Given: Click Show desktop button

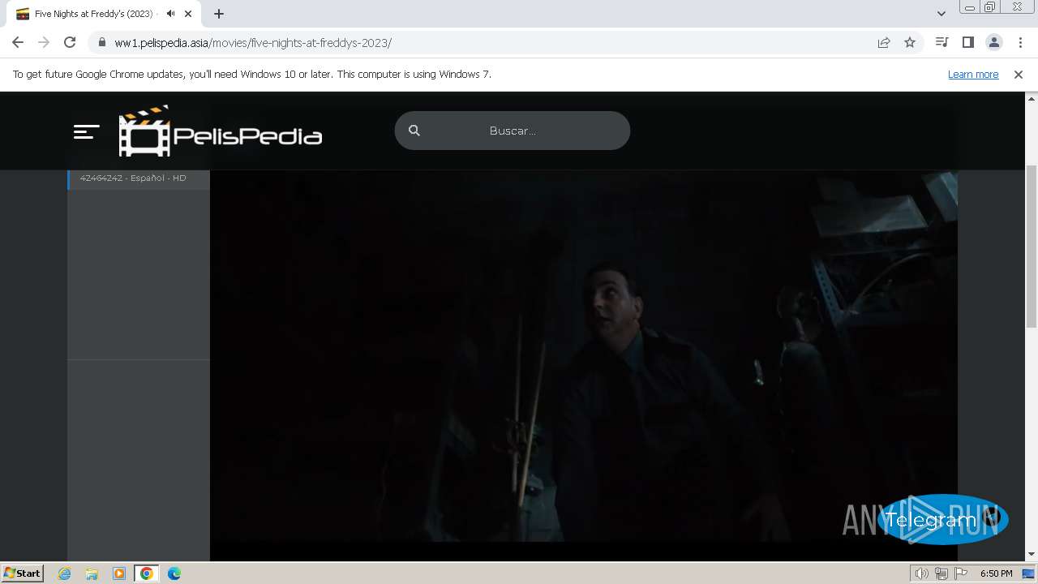Looking at the screenshot, I should point(1029,573).
